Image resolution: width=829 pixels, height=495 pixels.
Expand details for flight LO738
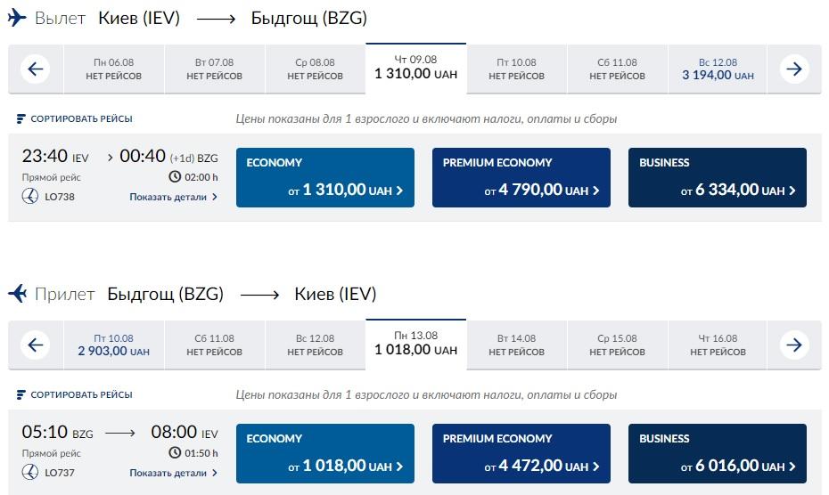[174, 197]
